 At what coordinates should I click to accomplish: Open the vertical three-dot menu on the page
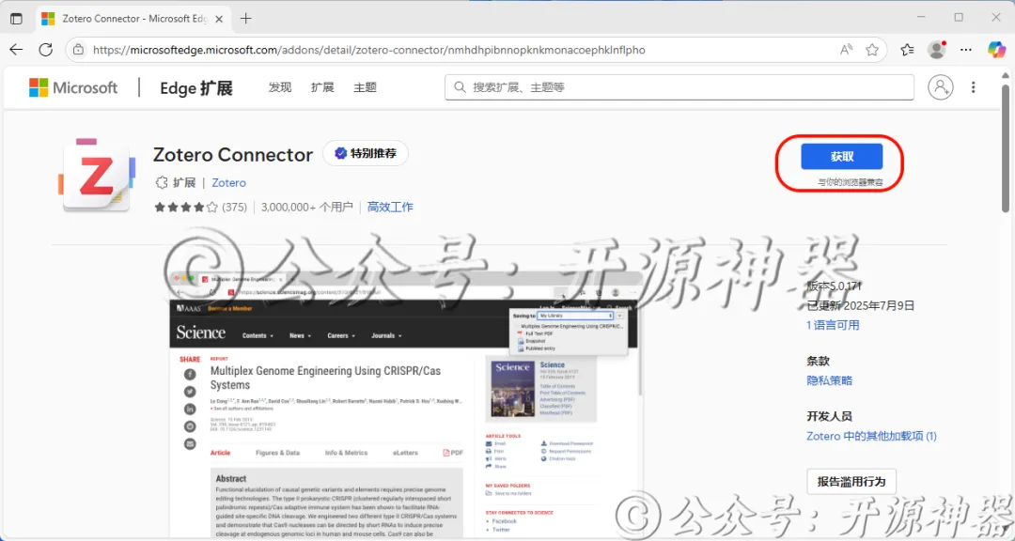pos(975,86)
